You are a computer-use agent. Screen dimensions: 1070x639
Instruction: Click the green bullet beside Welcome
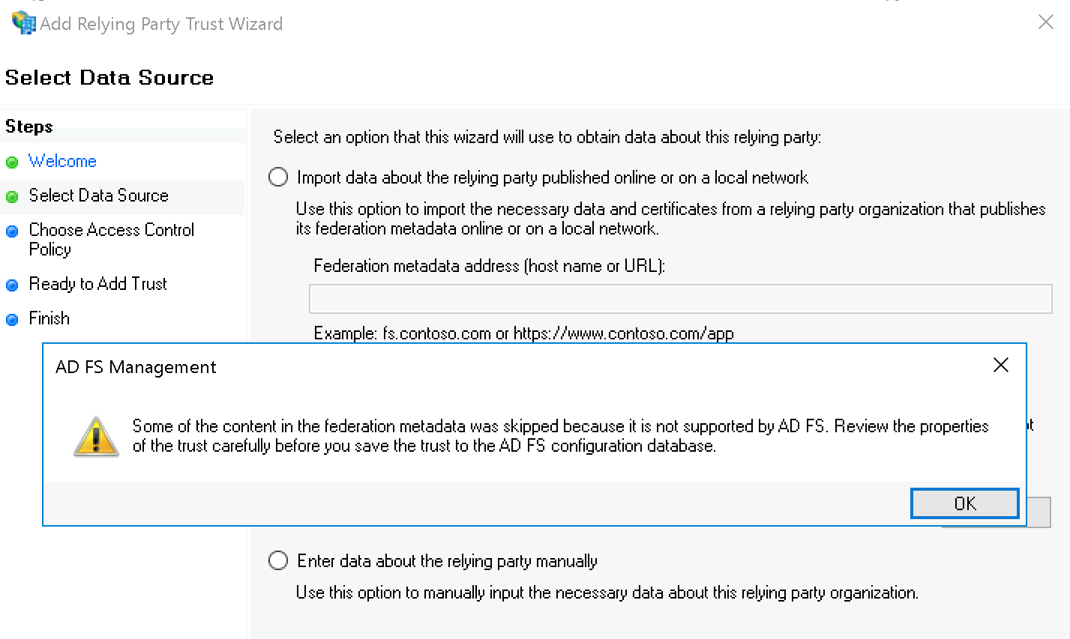click(12, 163)
